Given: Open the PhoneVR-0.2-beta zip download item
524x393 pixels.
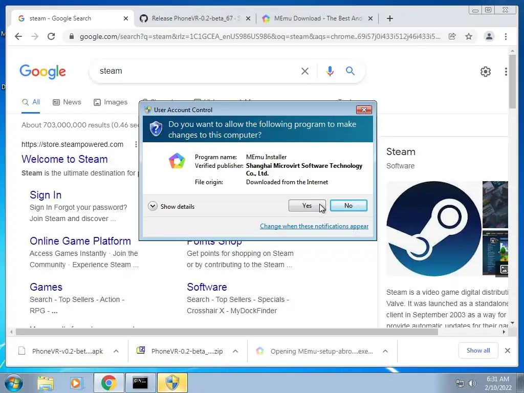Looking at the screenshot, I should (180, 351).
